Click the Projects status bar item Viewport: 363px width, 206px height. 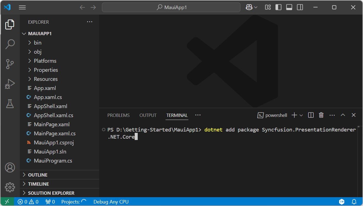point(74,202)
